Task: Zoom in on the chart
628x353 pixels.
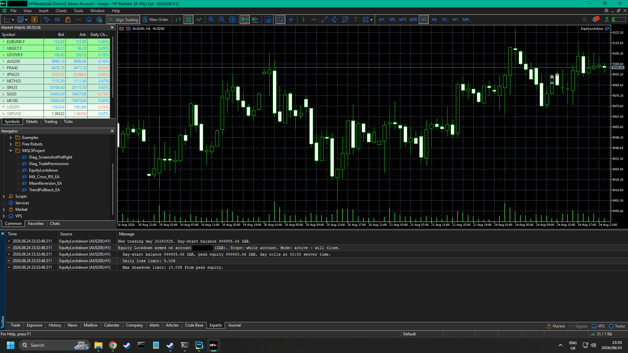Action: tap(211, 20)
